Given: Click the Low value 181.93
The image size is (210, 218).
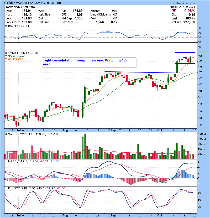Looking at the screenshot, I should [27, 18].
